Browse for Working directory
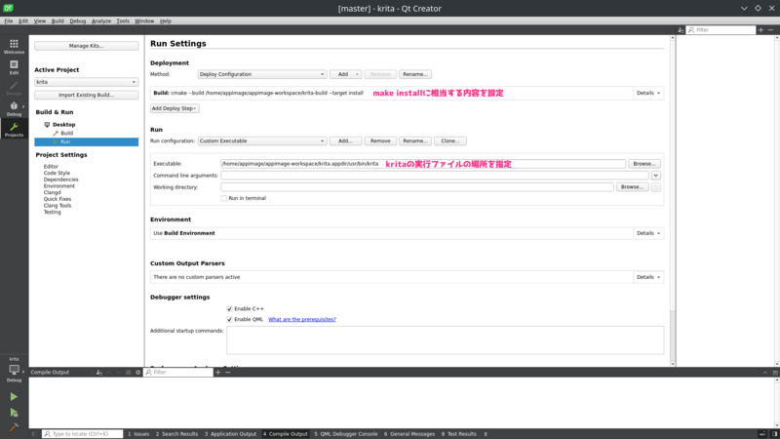The image size is (780, 439). tap(632, 187)
